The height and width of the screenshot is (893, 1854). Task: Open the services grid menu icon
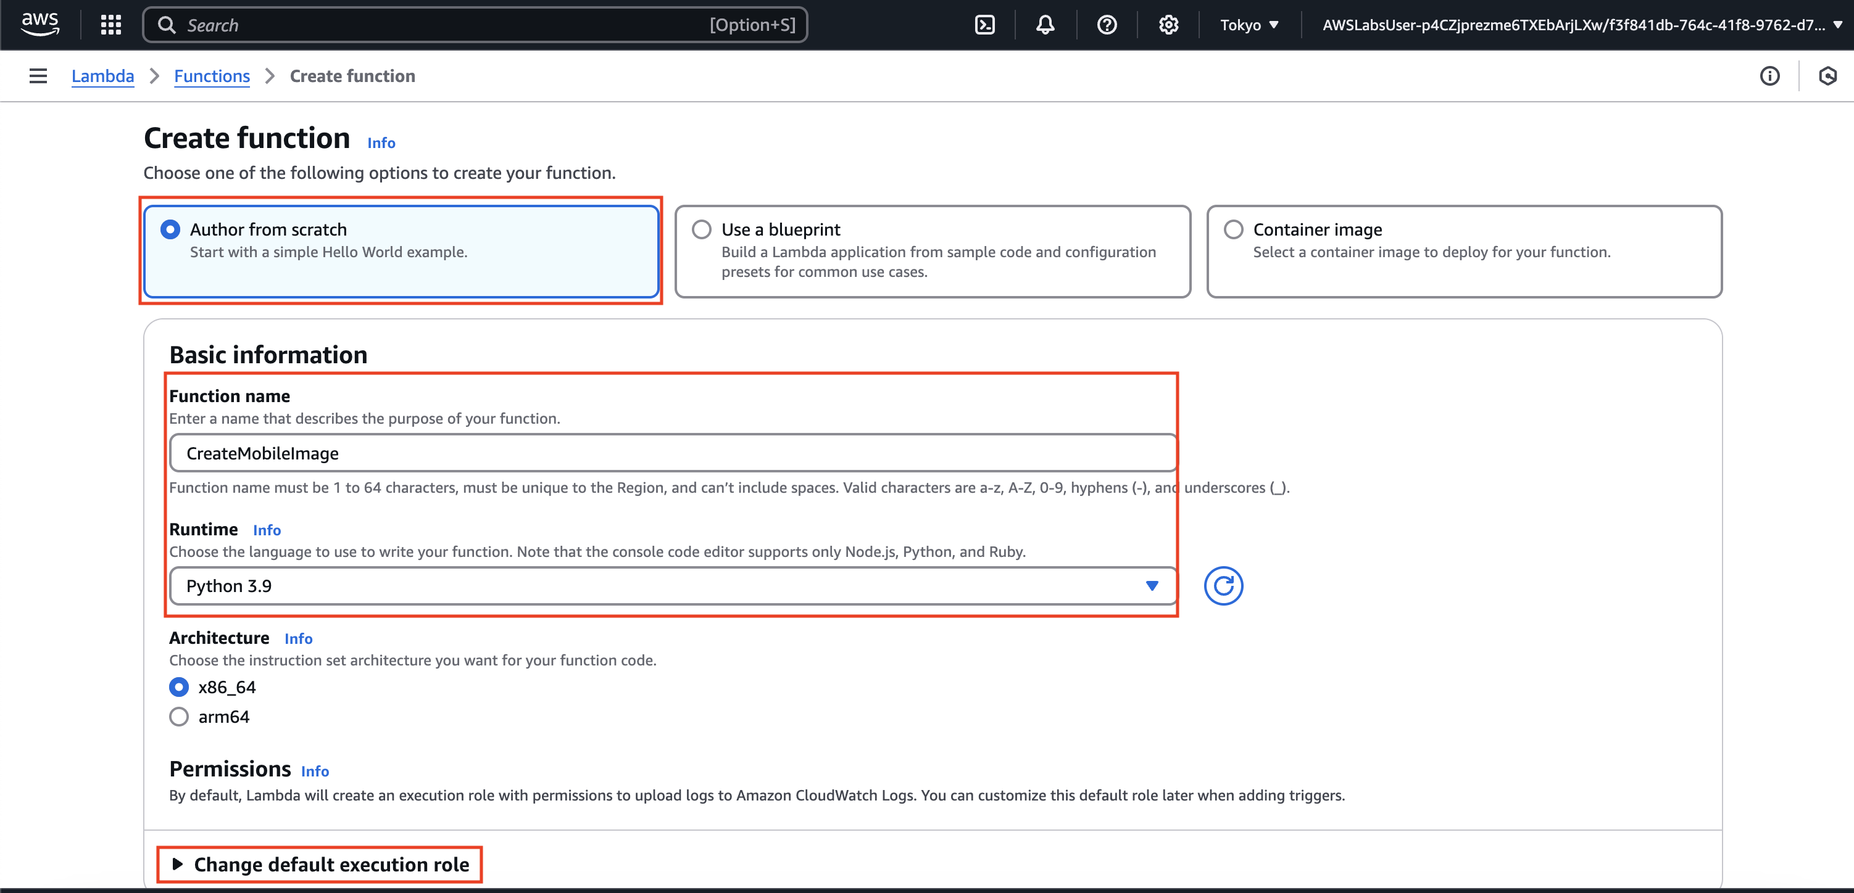tap(111, 25)
